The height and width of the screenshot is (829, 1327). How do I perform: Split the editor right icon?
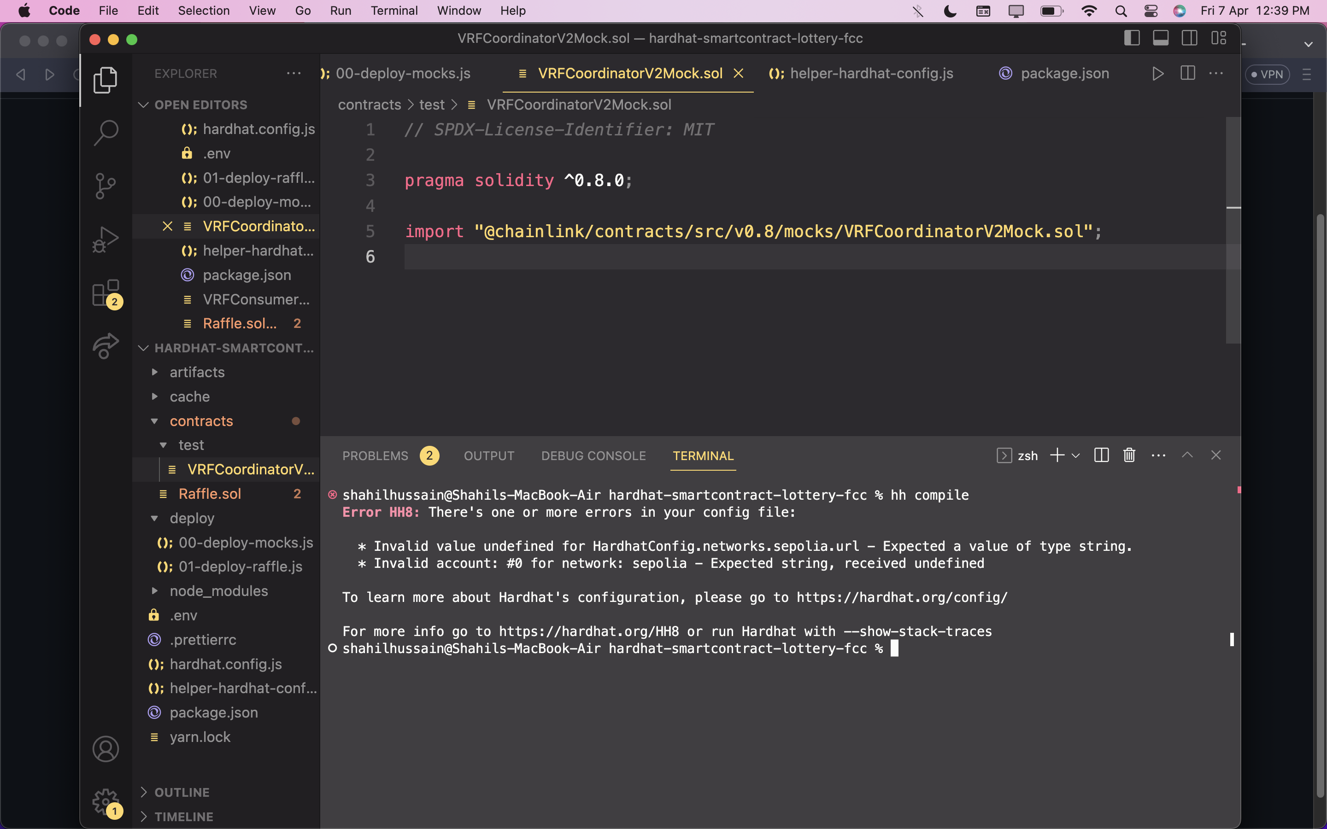tap(1188, 74)
